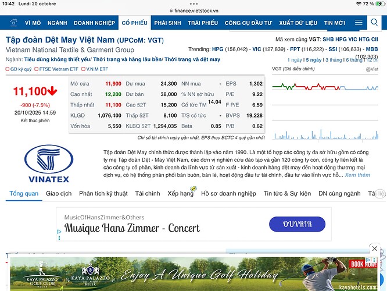Viewport: 387px width, 291px height.
Task: Click the Mở cửa value 11,900
Action: click(113, 84)
